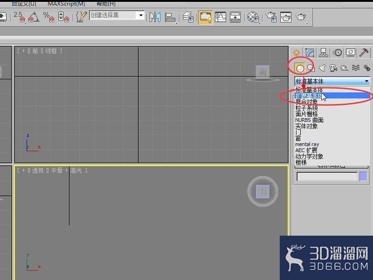Collapse the 标准基本体 dropdown box
The height and width of the screenshot is (280, 373).
click(x=332, y=81)
